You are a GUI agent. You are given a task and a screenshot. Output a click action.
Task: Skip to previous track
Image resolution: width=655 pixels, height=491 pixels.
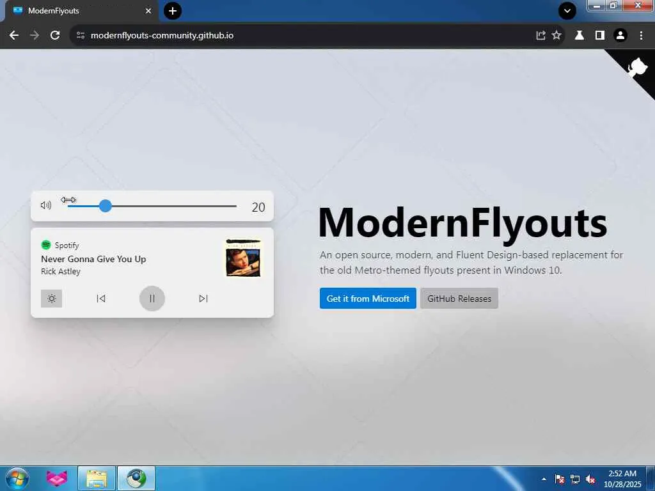tap(100, 299)
